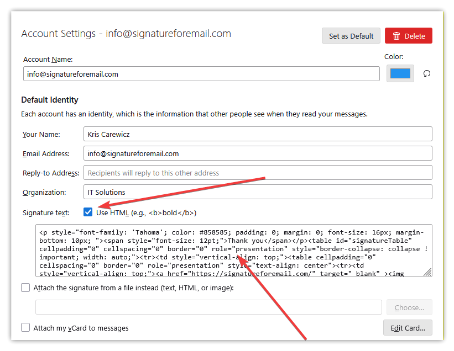Edit the Organization field with IT Solutions
This screenshot has height=351, width=454.
point(257,192)
